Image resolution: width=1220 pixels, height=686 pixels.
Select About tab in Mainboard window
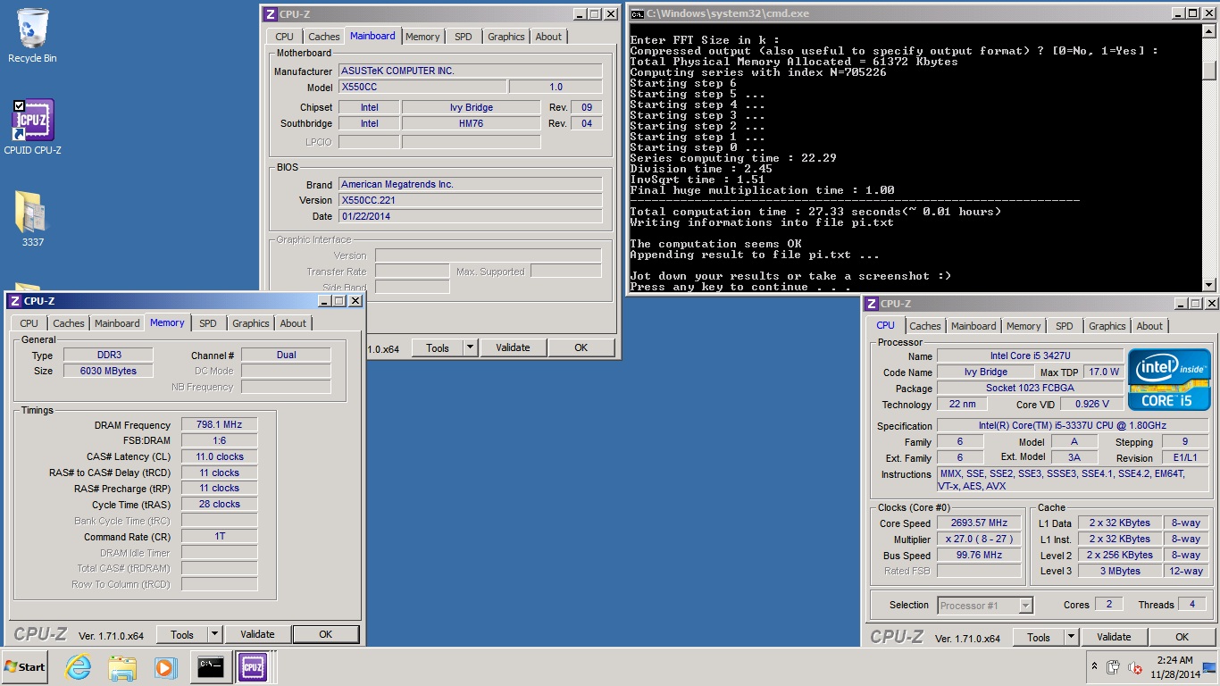coord(548,37)
